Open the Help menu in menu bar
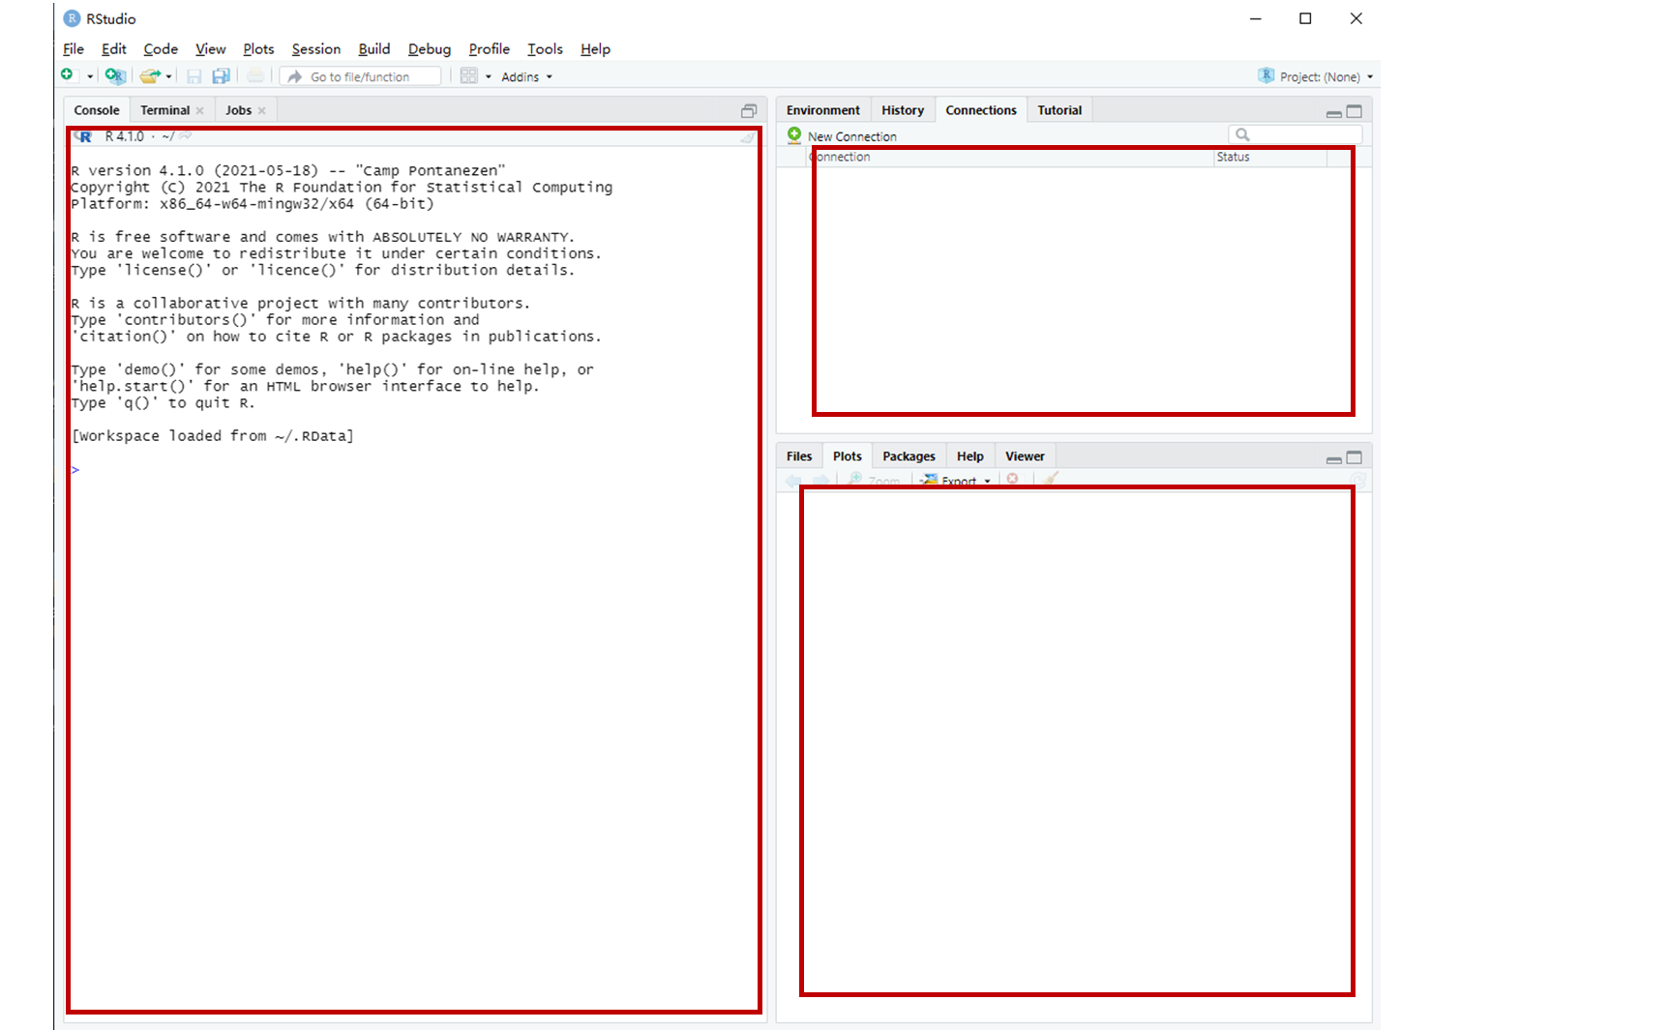1669x1030 pixels. tap(595, 49)
